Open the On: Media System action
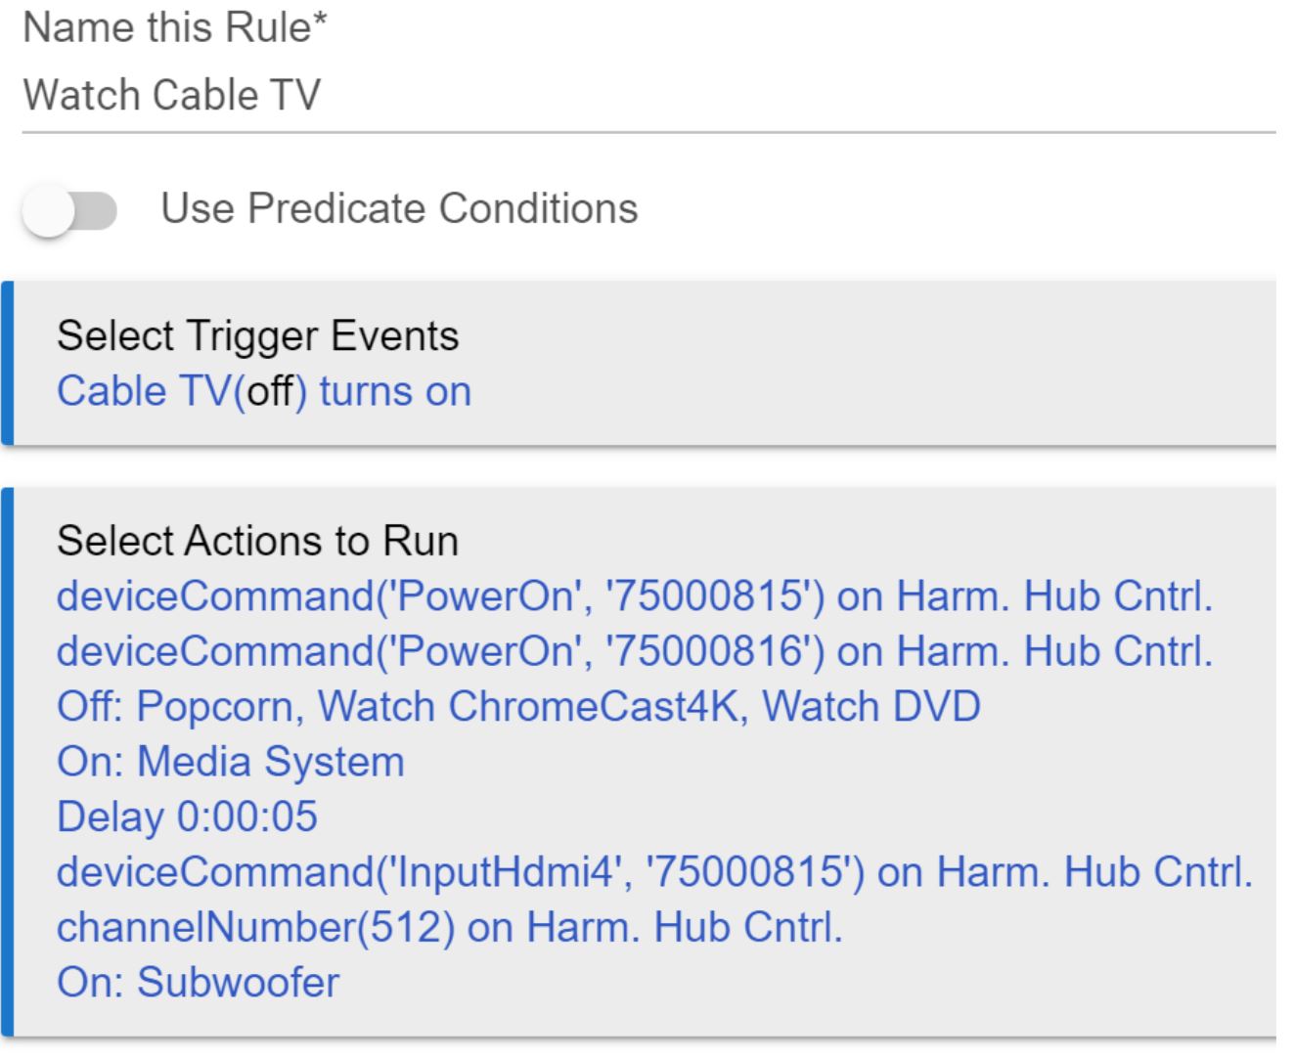 (231, 762)
